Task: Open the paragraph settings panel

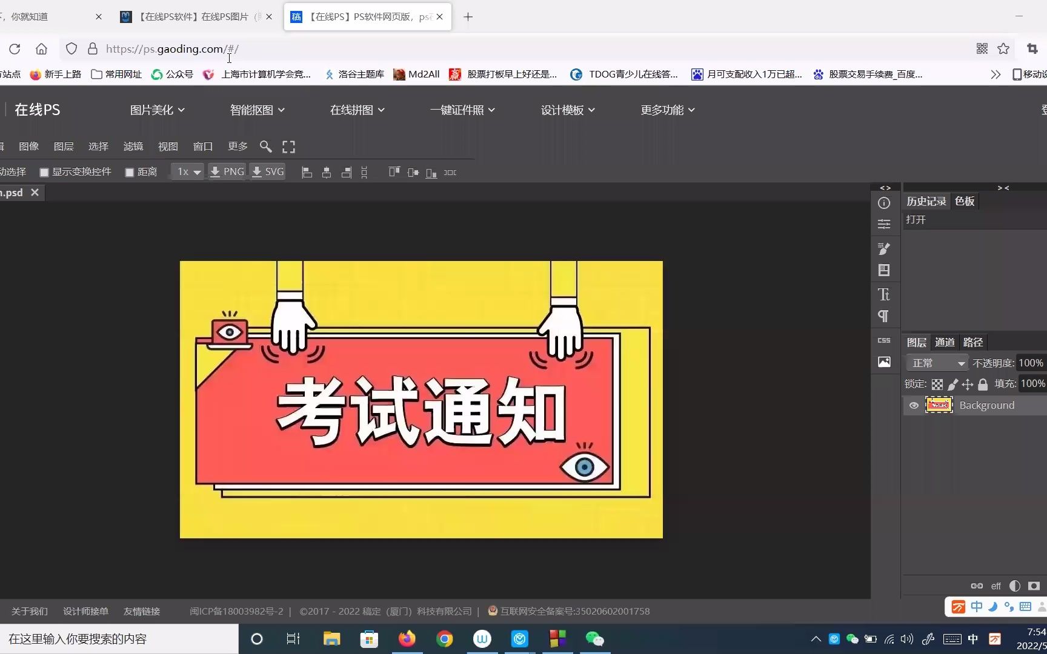Action: click(884, 316)
